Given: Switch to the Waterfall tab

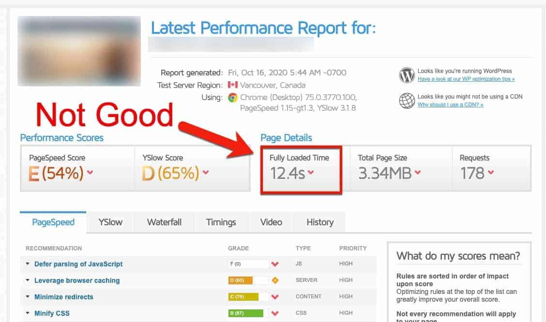Looking at the screenshot, I should click(164, 222).
